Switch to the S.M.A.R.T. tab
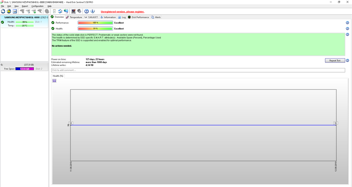Screen dimensions: 352x187 [x=91, y=17]
